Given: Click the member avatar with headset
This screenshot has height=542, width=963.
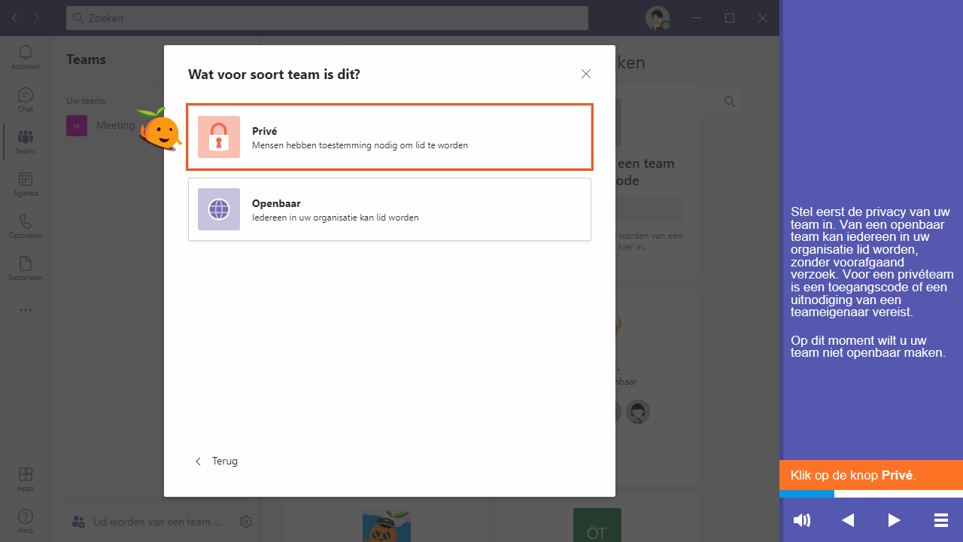Looking at the screenshot, I should [x=638, y=412].
